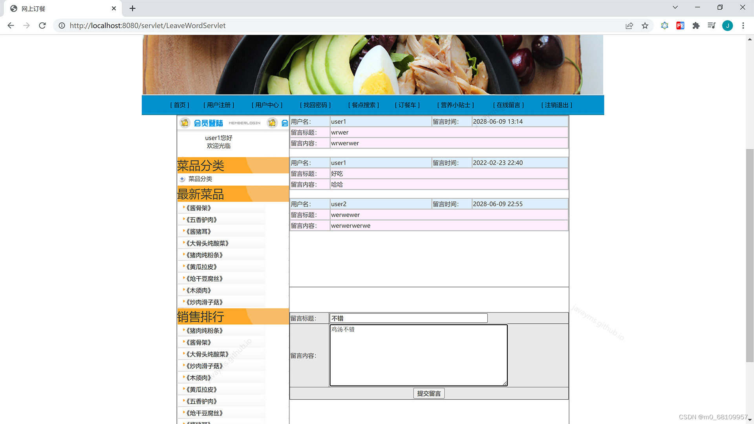Viewport: 754px width, 424px height.
Task: Click the page vertical scrollbar thumb
Action: pyautogui.click(x=750, y=255)
